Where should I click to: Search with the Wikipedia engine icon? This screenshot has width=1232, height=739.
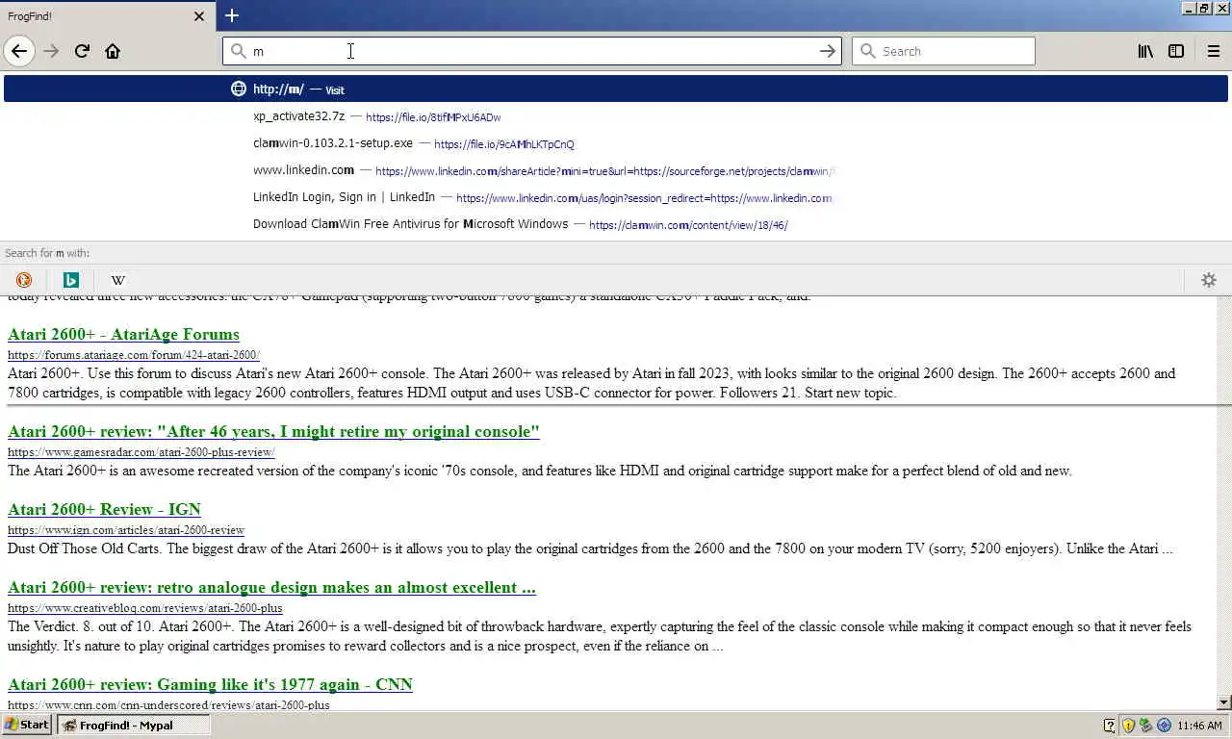click(118, 280)
